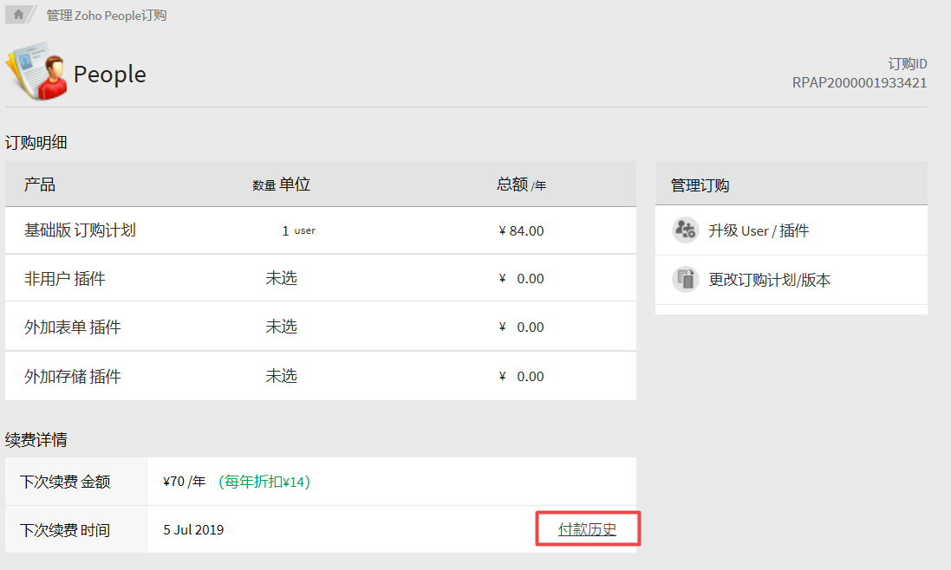Click the 非用户 插件 row label
This screenshot has height=570, width=951.
coord(64,279)
